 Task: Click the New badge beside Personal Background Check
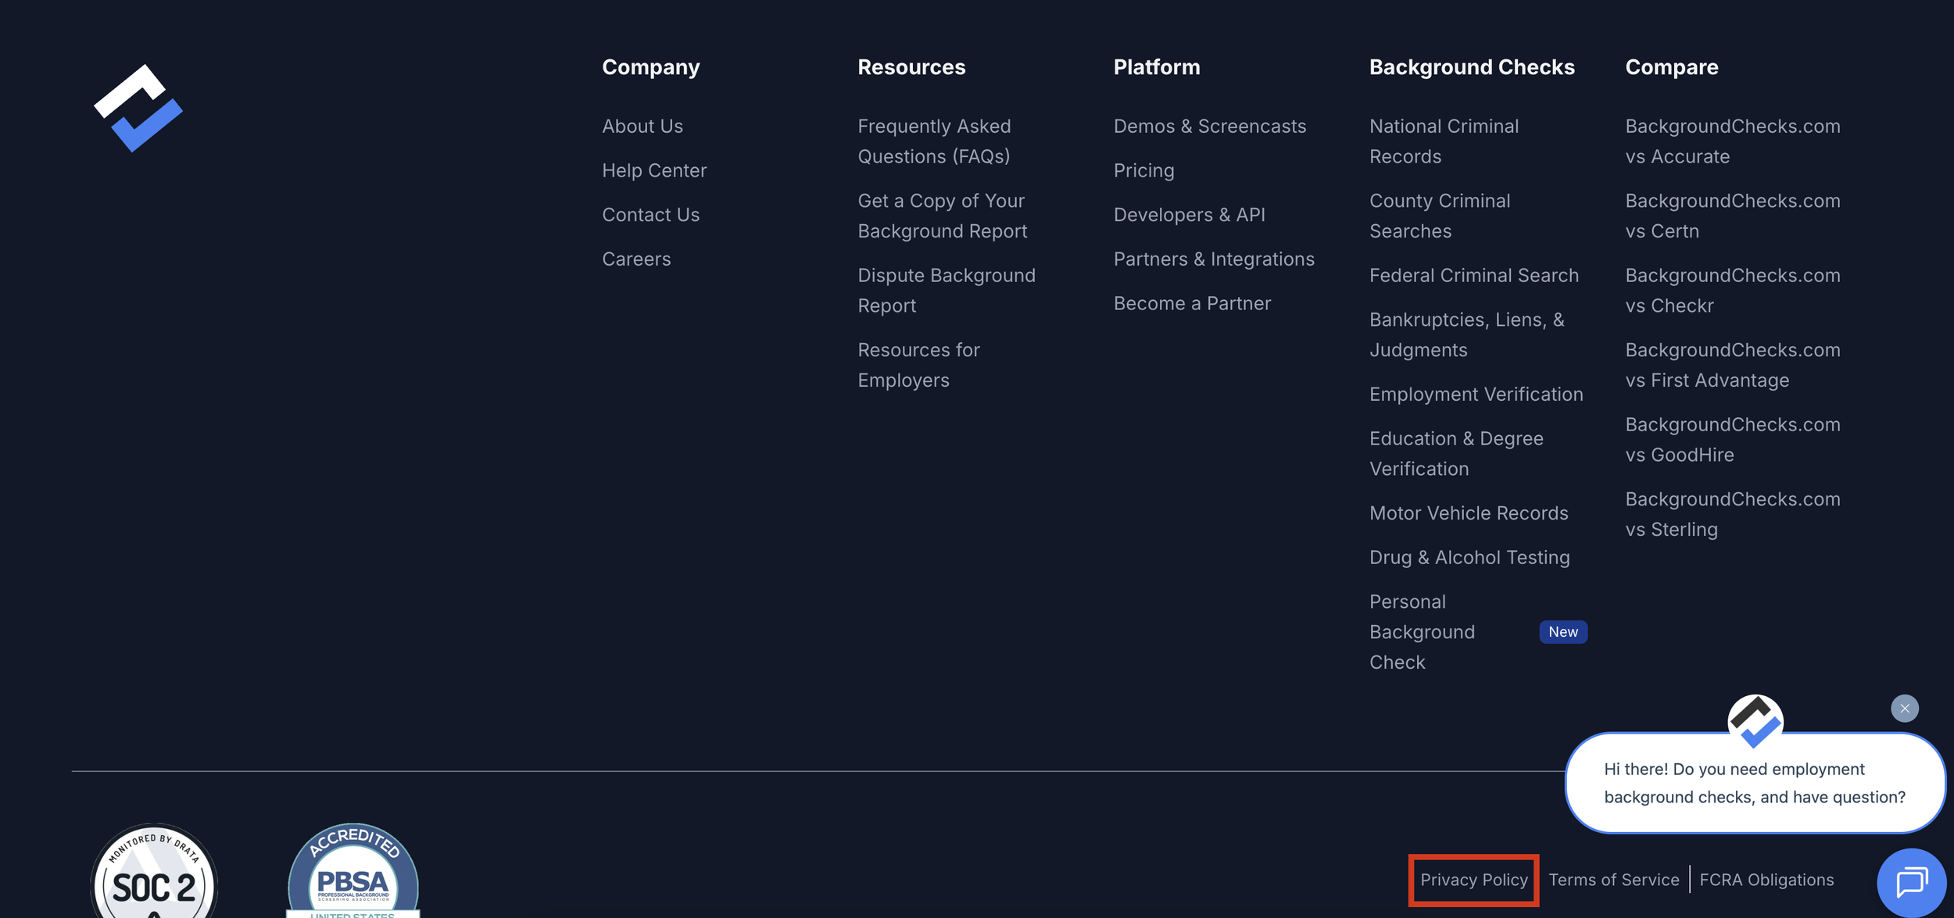tap(1562, 632)
